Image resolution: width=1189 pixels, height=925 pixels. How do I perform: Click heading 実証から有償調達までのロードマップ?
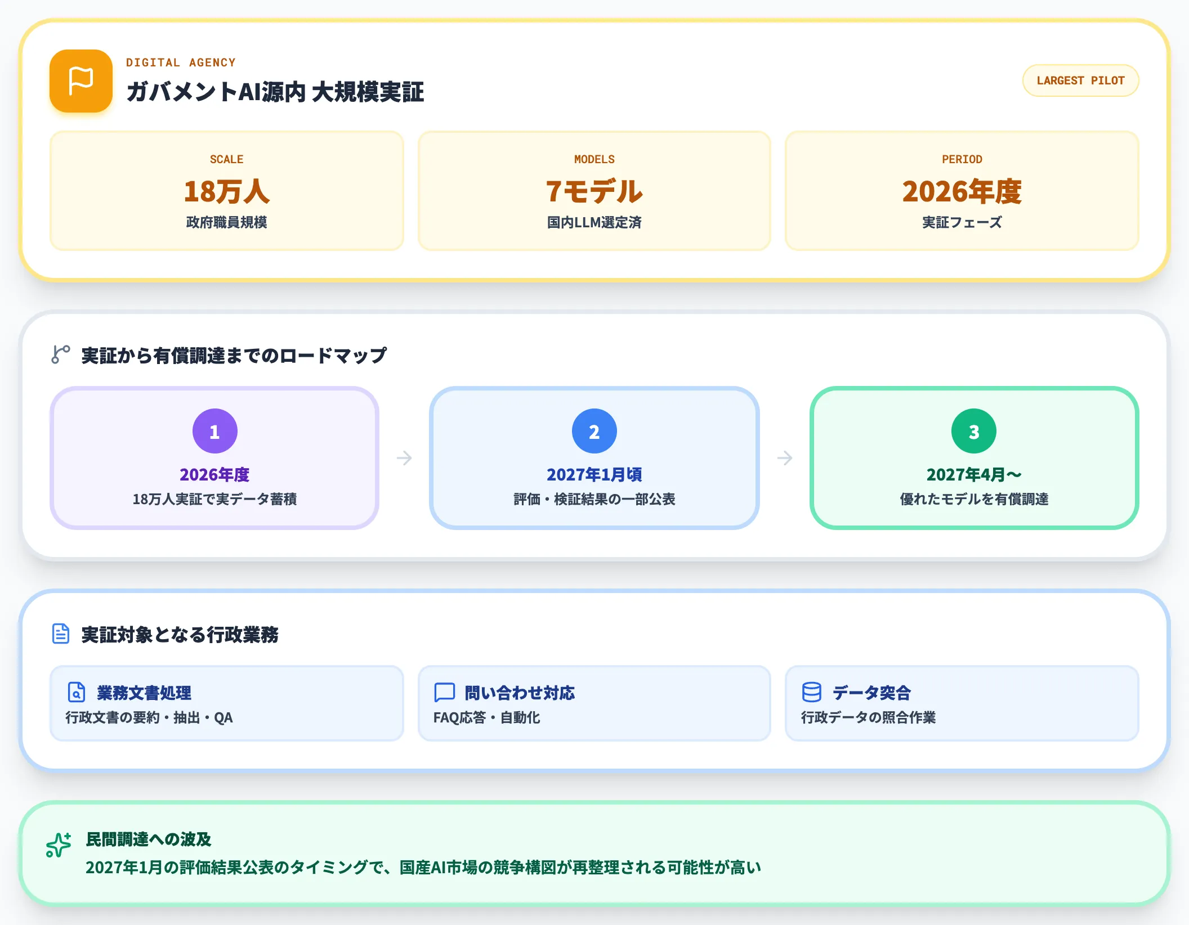(234, 355)
